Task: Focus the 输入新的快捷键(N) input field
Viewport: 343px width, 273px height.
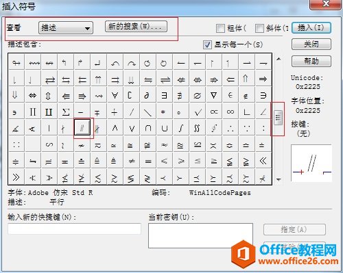Action: (74, 229)
